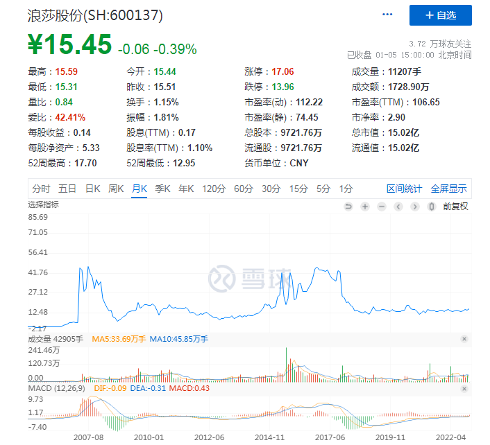Switch to the 1分 chart tab
The image size is (490, 445).
(346, 189)
